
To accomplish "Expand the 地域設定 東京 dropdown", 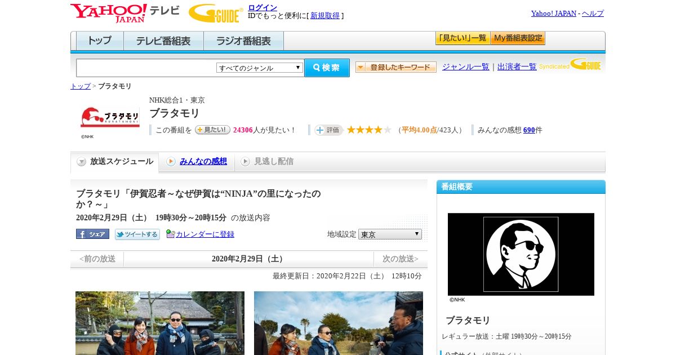I will click(x=390, y=234).
